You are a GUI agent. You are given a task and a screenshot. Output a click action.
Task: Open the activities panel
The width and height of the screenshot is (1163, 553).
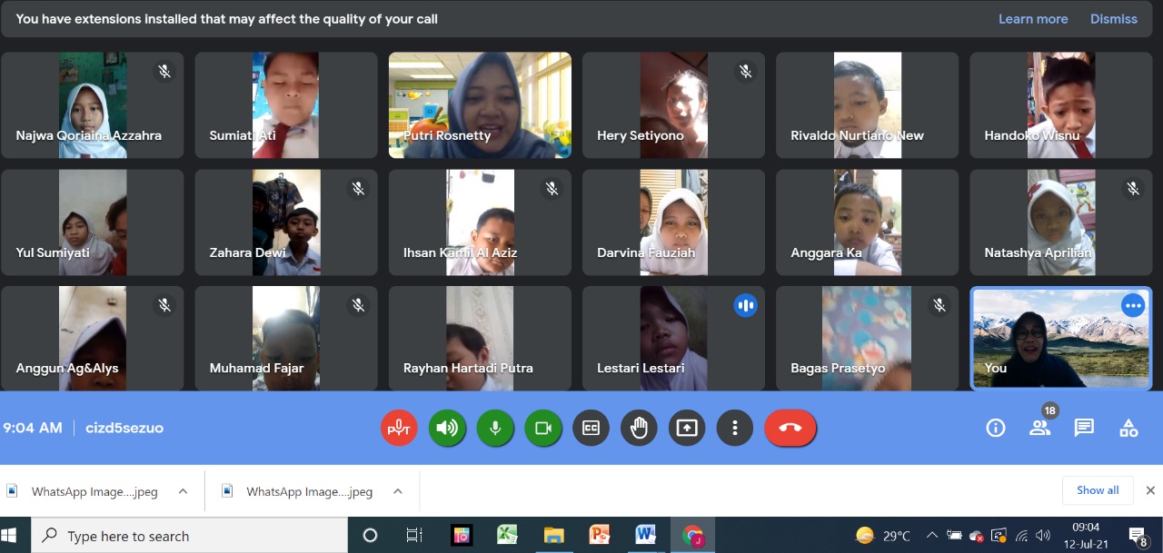[1128, 428]
